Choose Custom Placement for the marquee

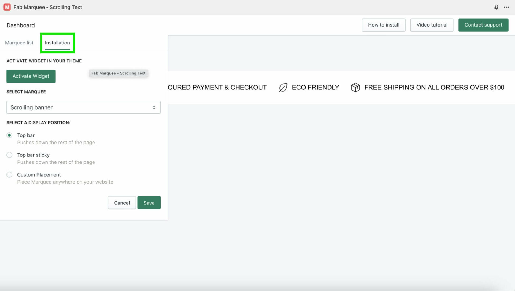(x=9, y=174)
